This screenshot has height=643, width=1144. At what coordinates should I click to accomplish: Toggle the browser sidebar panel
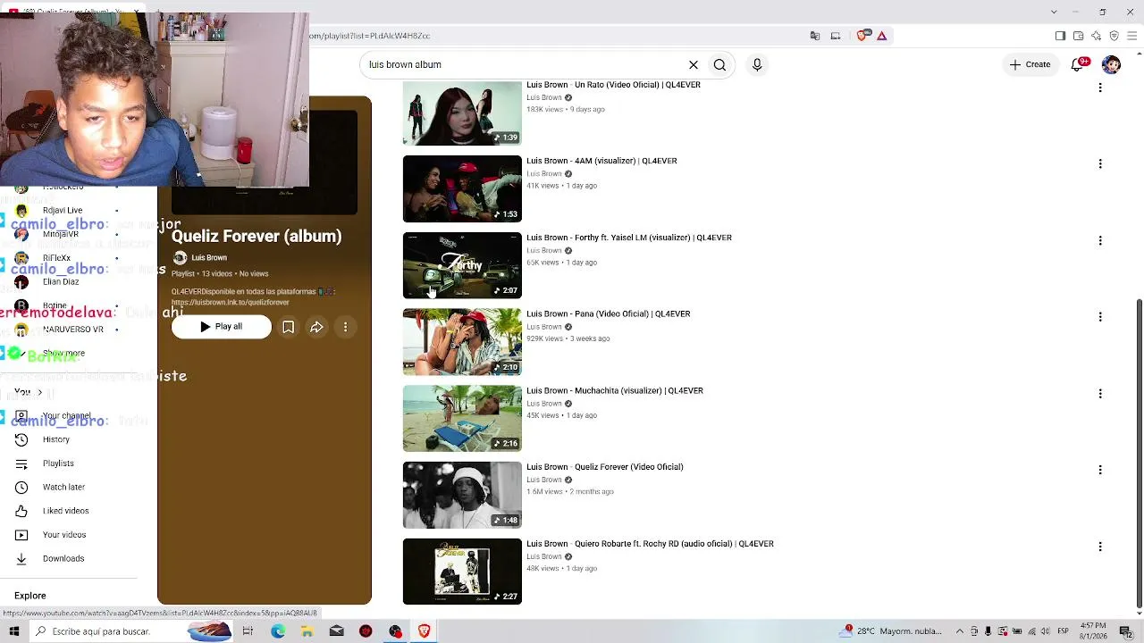point(1060,36)
